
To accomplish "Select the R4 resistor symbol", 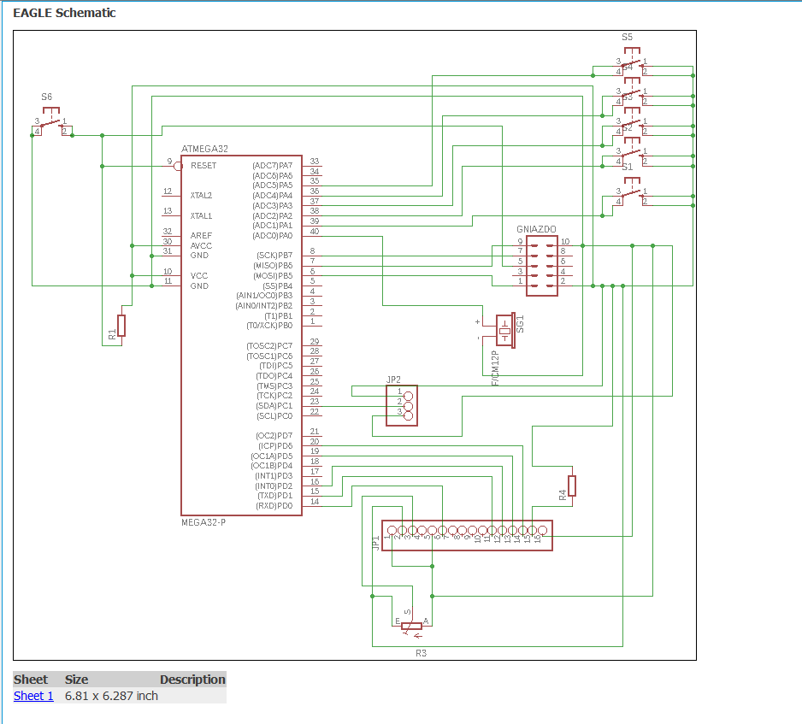I will point(571,485).
